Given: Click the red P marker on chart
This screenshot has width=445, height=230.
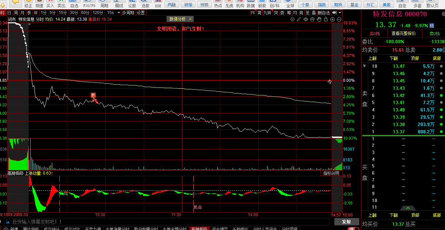Looking at the screenshot, I should pyautogui.click(x=93, y=95).
